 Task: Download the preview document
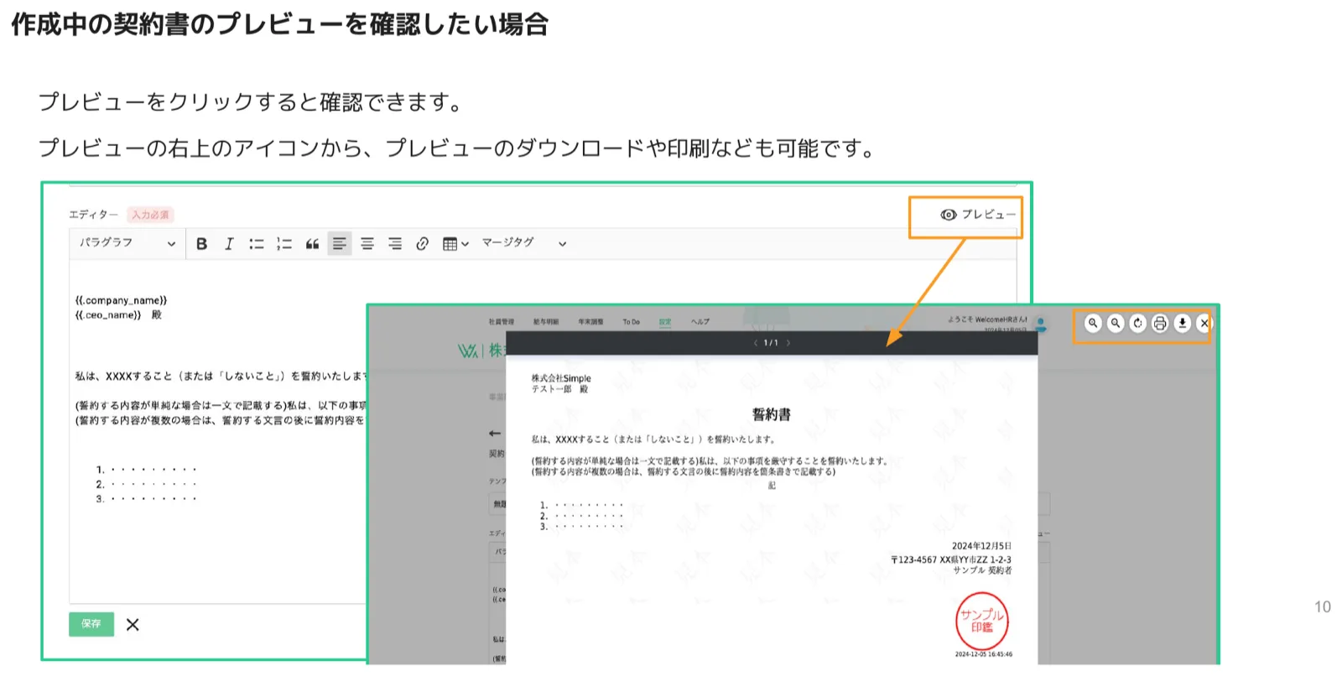point(1183,323)
